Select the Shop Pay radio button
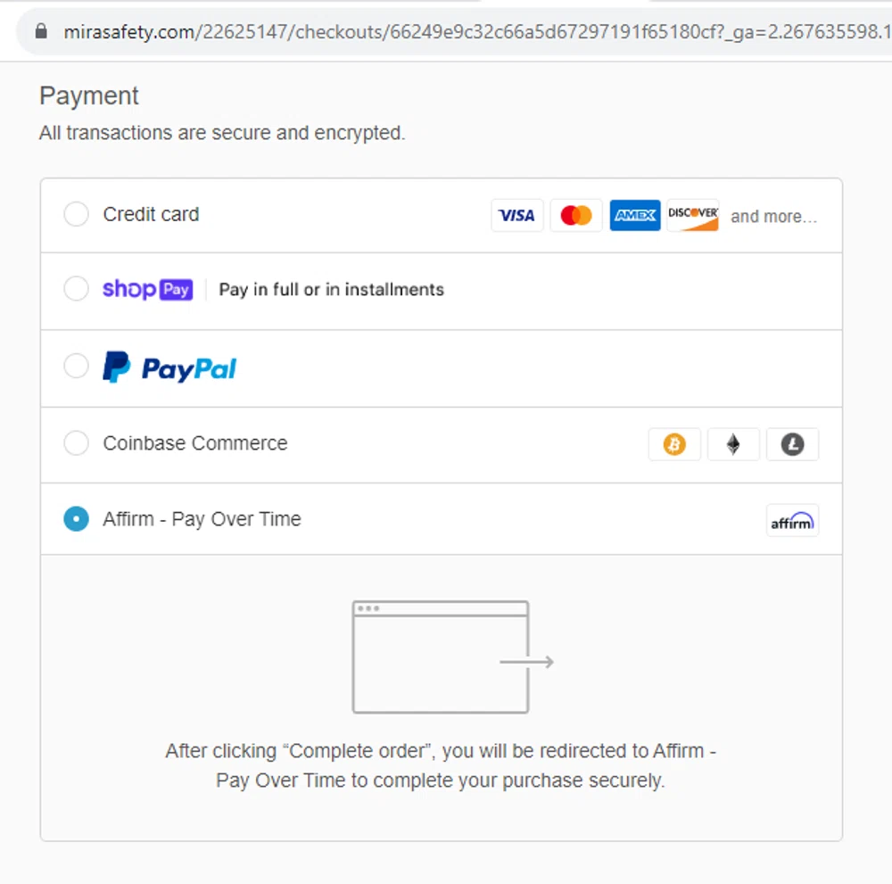 [76, 289]
